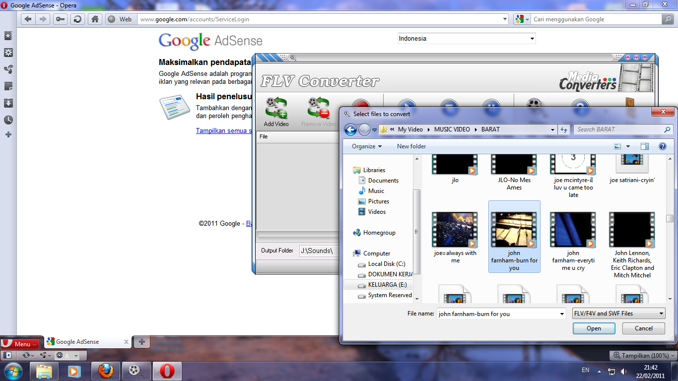Open Opera's history clock panel
This screenshot has width=678, height=381.
point(8,120)
